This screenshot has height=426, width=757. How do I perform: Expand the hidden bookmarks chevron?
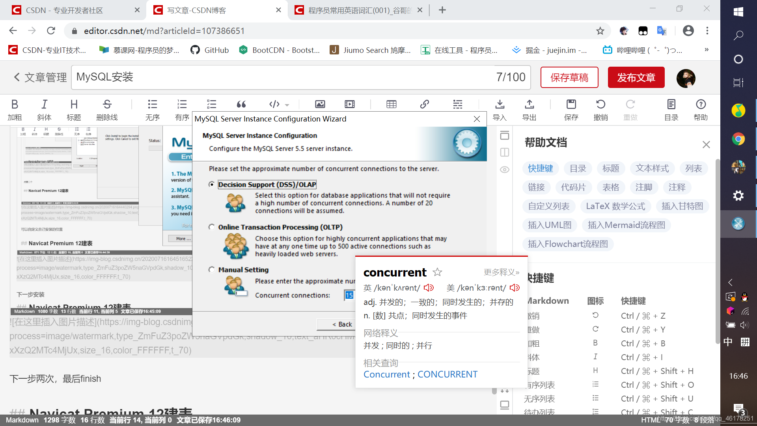pyautogui.click(x=707, y=50)
